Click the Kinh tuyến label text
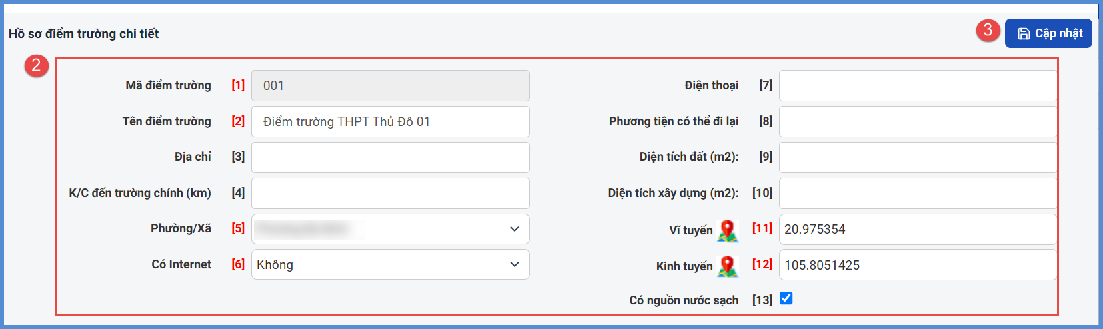The height and width of the screenshot is (329, 1103). coord(684,266)
